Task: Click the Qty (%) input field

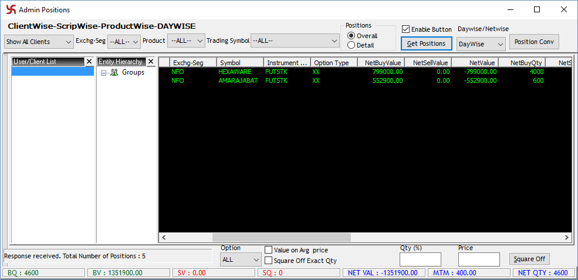Action: click(x=420, y=259)
